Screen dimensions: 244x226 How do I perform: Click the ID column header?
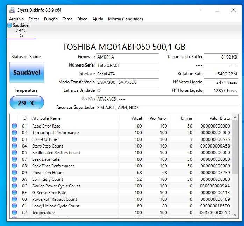point(24,118)
